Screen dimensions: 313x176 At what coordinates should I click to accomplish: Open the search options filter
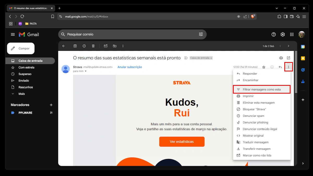pos(201,34)
